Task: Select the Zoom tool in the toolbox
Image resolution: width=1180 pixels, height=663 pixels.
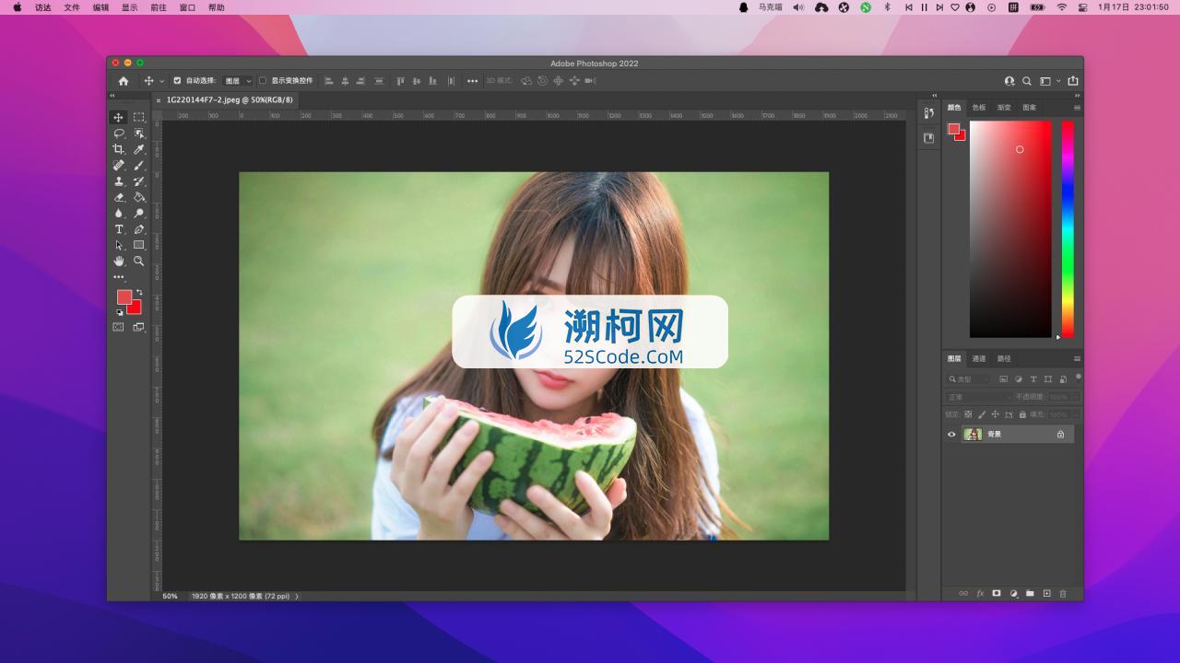Action: 139,262
